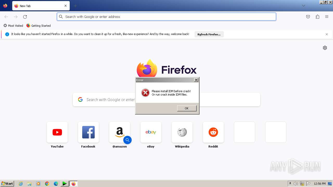Click the Google G icon in the search box

coord(80,99)
